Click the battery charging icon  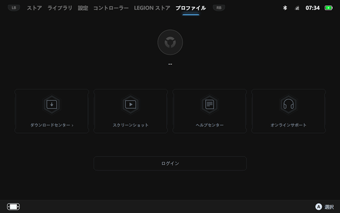(x=329, y=8)
